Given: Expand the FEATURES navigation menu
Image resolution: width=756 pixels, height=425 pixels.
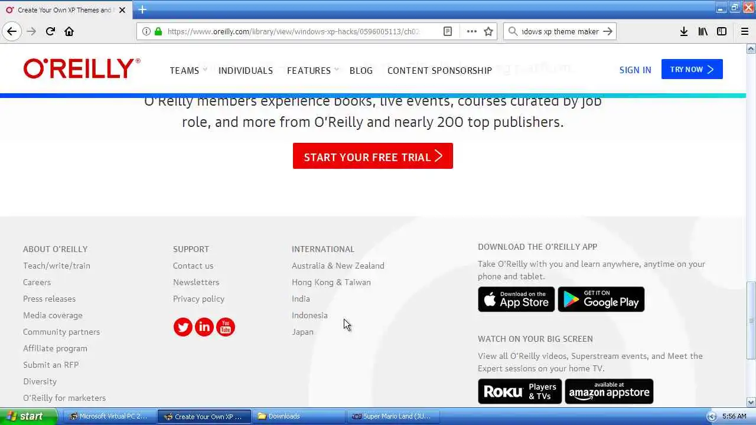Looking at the screenshot, I should pos(313,70).
